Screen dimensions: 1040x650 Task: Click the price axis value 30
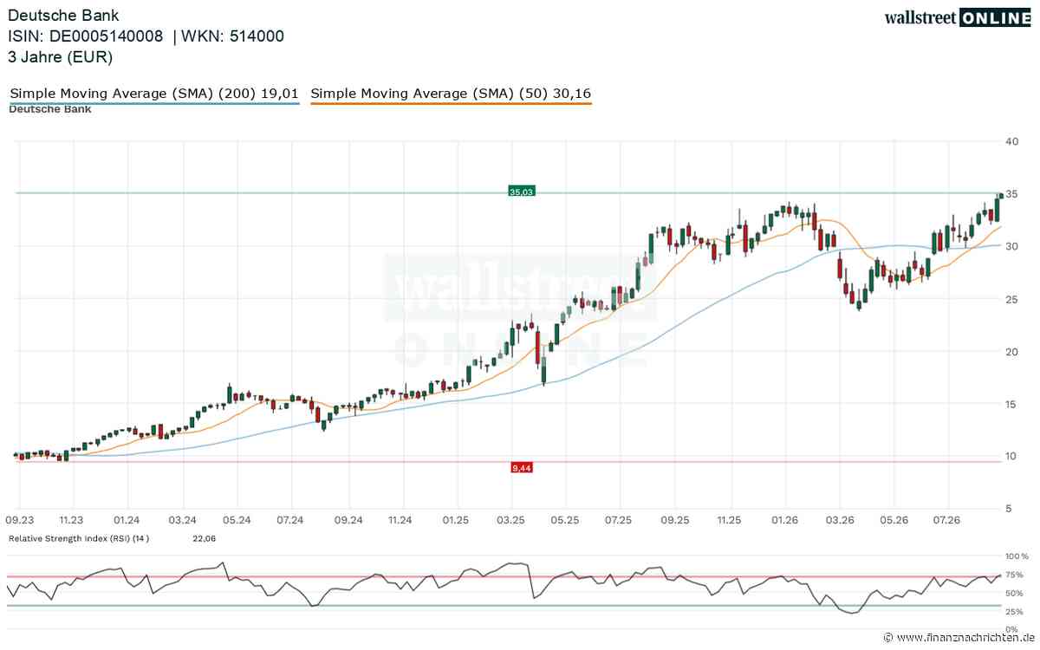tap(1012, 246)
